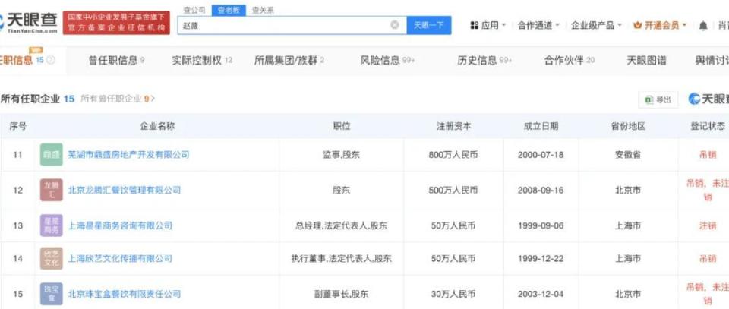The height and width of the screenshot is (309, 729).
Task: Focus the search input containing 赵薇
Action: pyautogui.click(x=292, y=25)
